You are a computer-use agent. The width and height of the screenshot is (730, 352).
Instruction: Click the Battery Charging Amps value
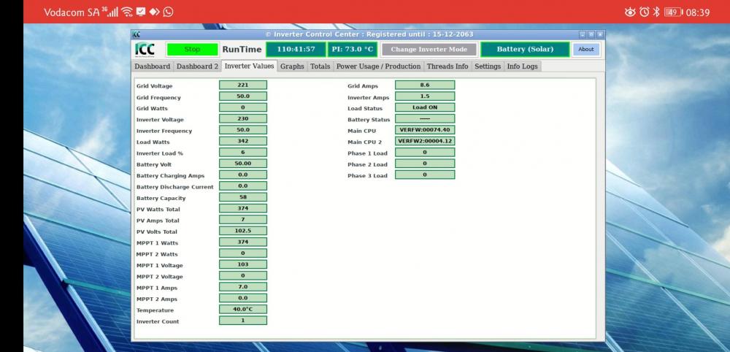243,175
